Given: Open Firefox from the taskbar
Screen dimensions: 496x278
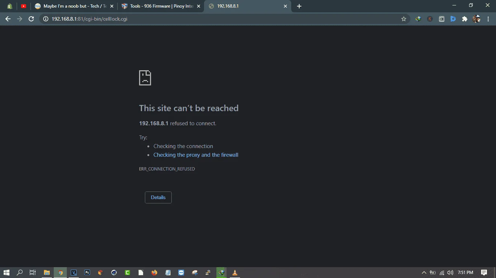Looking at the screenshot, I should click(x=154, y=273).
